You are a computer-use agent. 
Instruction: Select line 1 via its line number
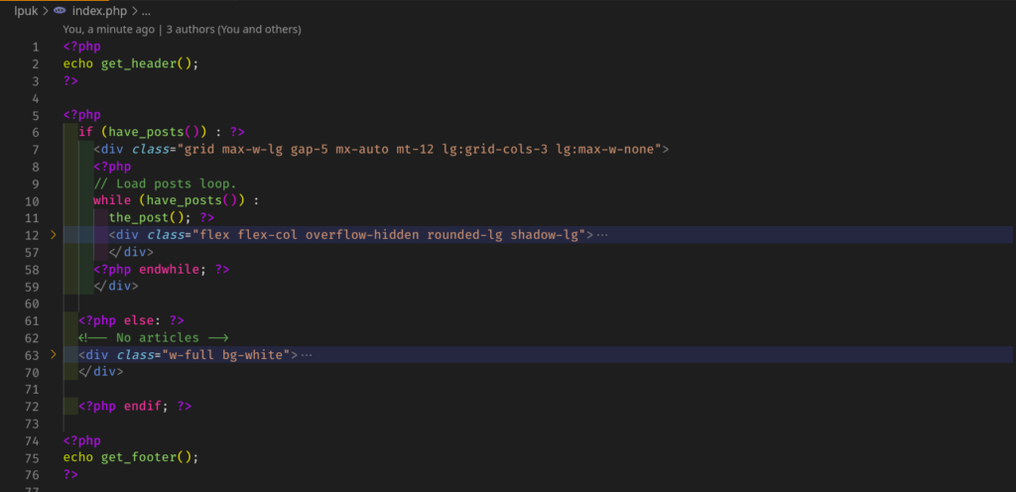point(36,47)
